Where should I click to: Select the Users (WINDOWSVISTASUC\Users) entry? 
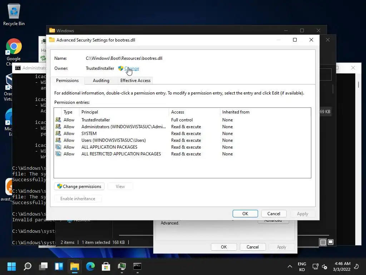coord(183,140)
